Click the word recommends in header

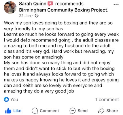point(69,4)
